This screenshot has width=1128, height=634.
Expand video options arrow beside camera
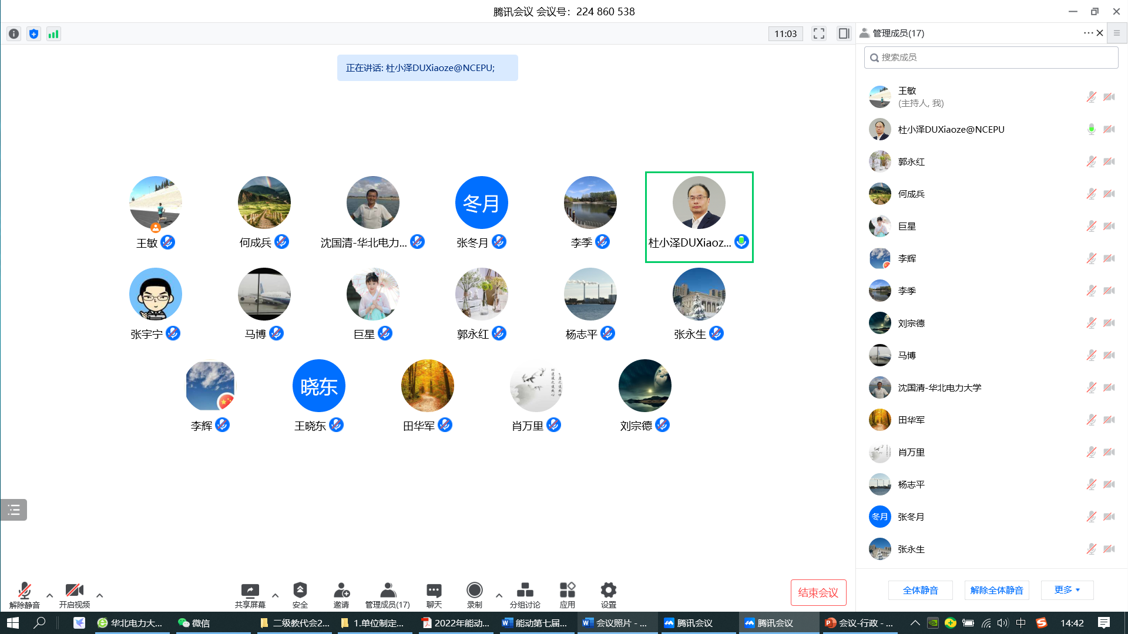click(99, 595)
